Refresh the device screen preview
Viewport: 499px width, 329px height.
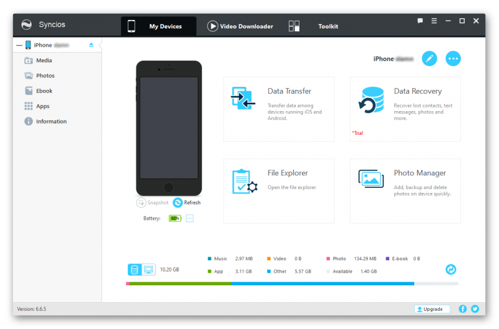point(187,202)
